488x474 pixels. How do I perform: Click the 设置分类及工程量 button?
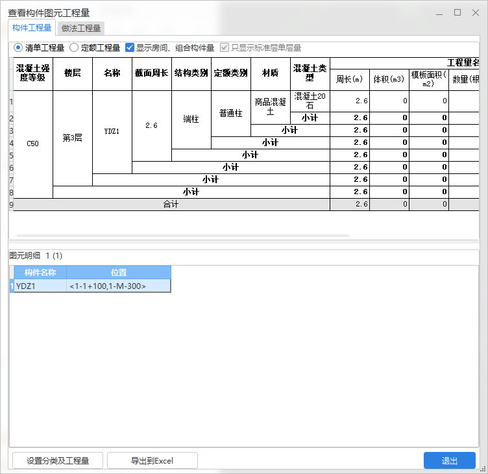(x=58, y=460)
